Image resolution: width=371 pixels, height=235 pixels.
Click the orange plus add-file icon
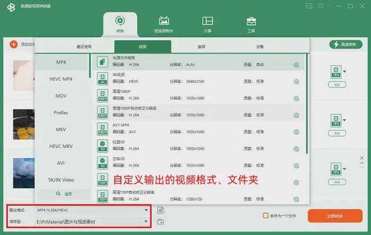[13, 44]
